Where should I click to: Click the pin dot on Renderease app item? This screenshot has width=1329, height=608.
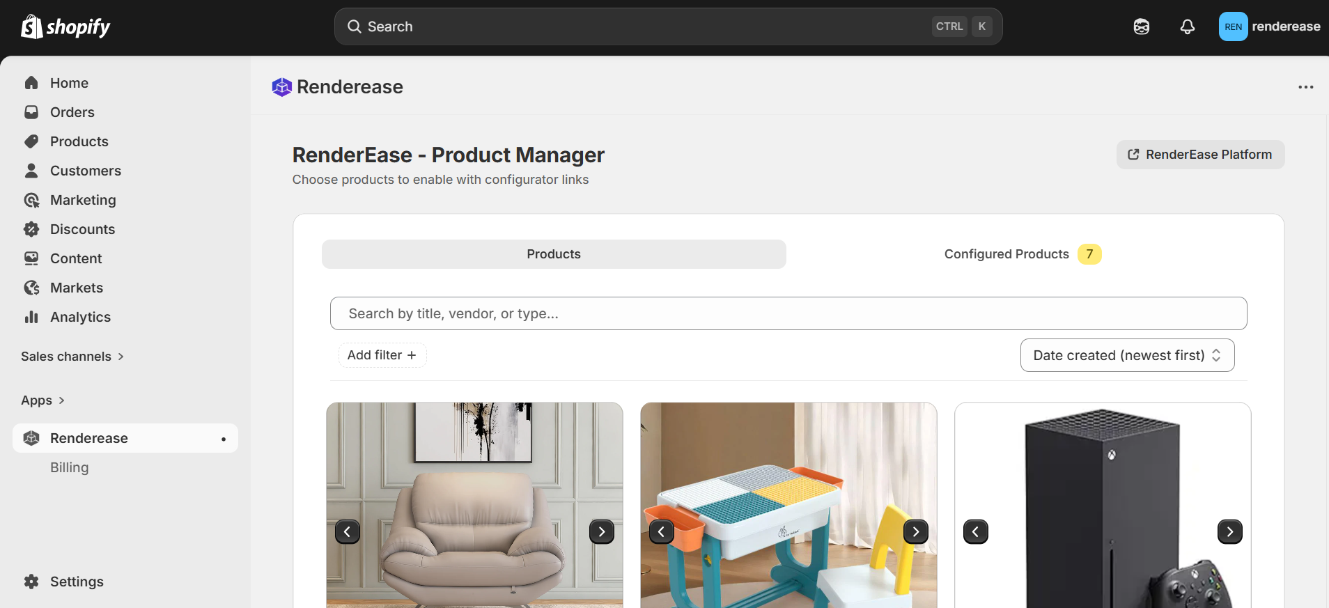[224, 439]
